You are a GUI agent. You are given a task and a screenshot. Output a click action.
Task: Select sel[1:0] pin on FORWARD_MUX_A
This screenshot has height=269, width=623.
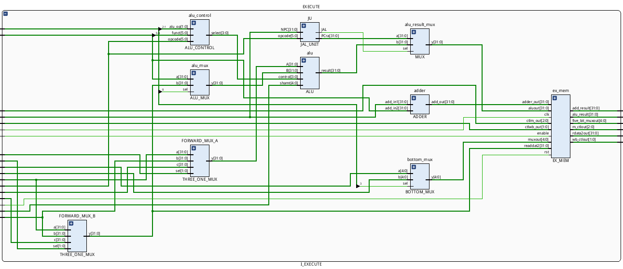pos(182,171)
